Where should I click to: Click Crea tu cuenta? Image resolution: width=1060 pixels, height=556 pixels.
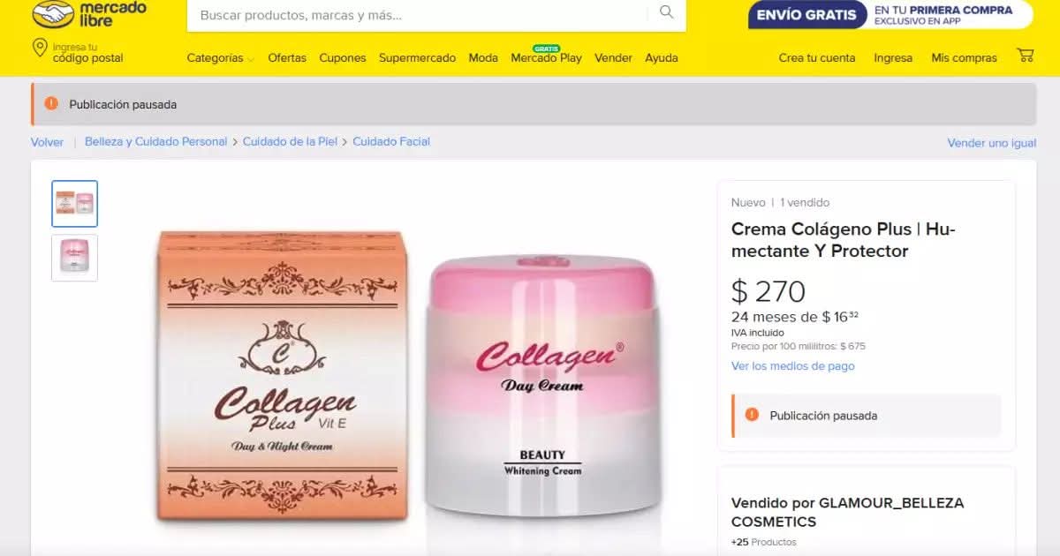(x=817, y=58)
